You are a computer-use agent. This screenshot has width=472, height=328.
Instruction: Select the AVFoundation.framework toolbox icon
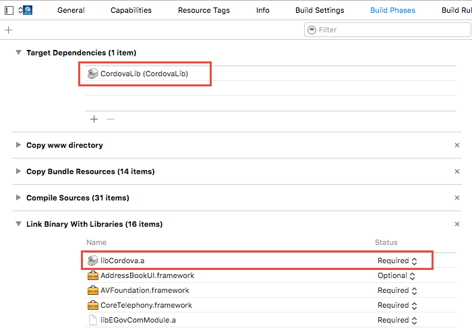[93, 290]
